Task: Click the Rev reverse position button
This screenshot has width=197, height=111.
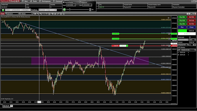Action: click(182, 27)
